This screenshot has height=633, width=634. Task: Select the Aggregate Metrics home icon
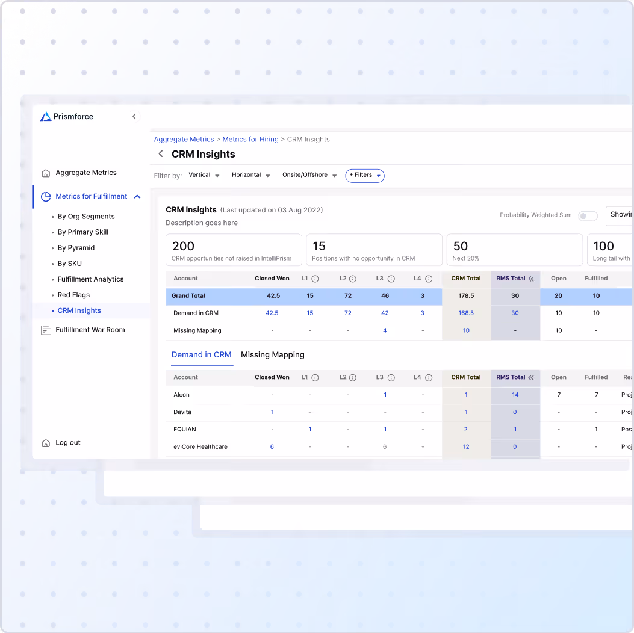46,173
